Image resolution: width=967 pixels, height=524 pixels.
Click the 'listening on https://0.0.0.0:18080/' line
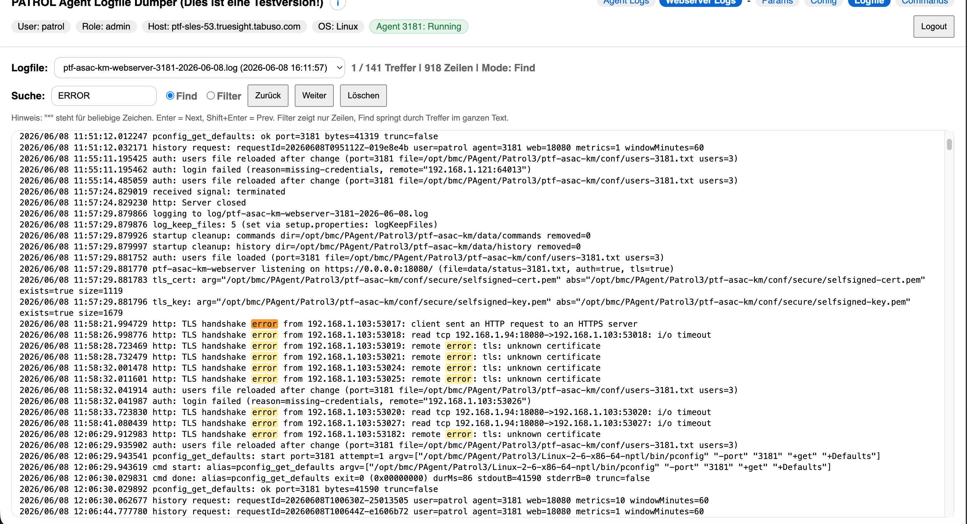[346, 269]
